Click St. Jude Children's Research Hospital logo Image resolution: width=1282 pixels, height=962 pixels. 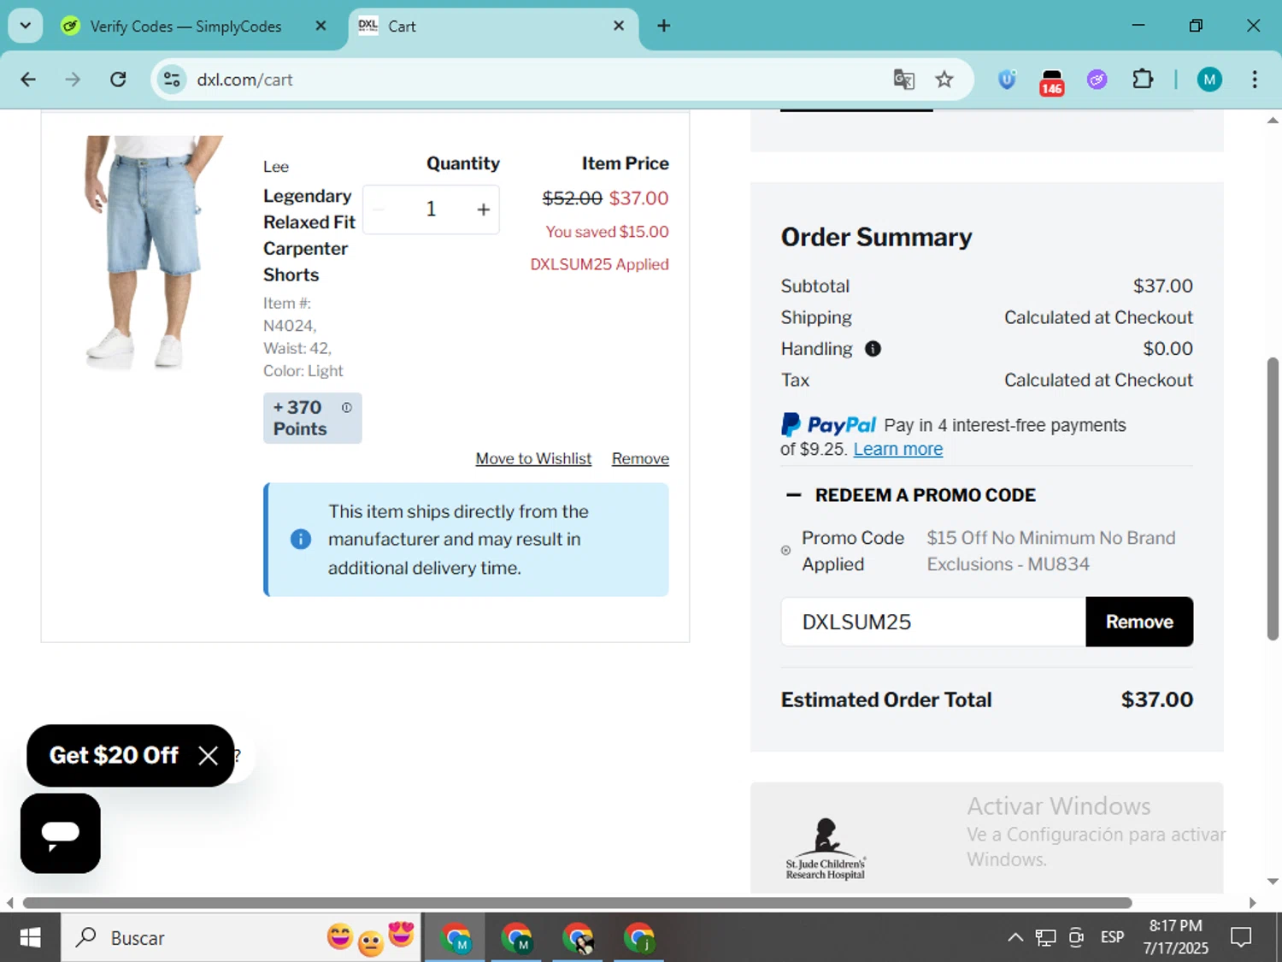(826, 849)
